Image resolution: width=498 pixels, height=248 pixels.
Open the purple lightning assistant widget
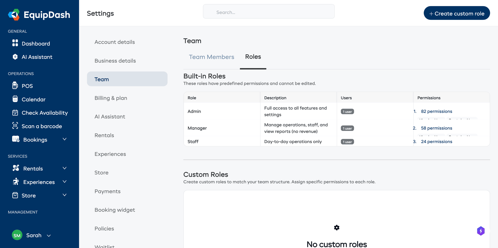tap(481, 231)
